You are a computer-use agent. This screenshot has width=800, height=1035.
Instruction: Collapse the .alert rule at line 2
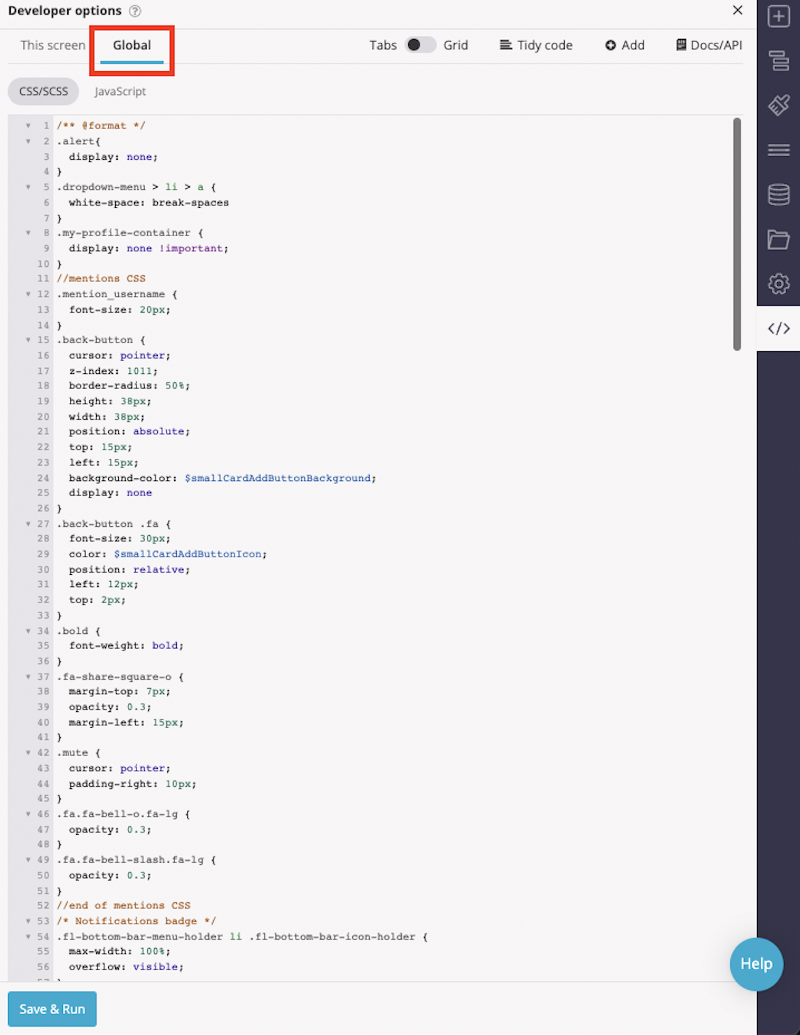(x=28, y=142)
